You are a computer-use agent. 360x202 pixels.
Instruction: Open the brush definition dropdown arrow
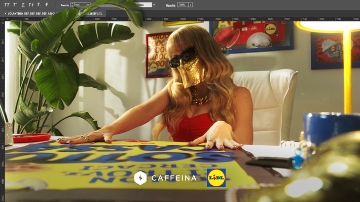[154, 4]
